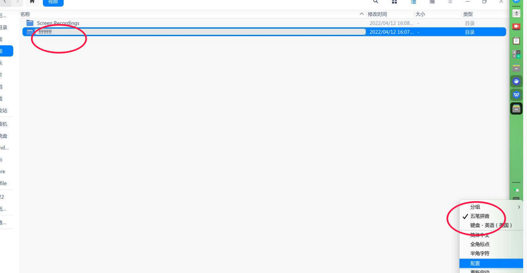
Task: Select 重新启动 at the menu bottom
Action: click(x=491, y=271)
